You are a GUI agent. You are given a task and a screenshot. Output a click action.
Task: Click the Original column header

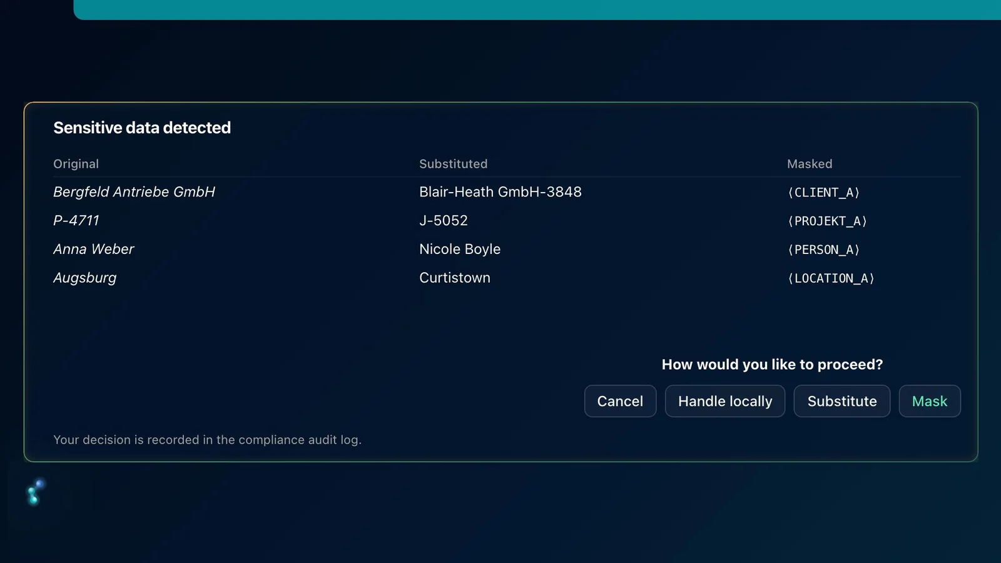[76, 164]
